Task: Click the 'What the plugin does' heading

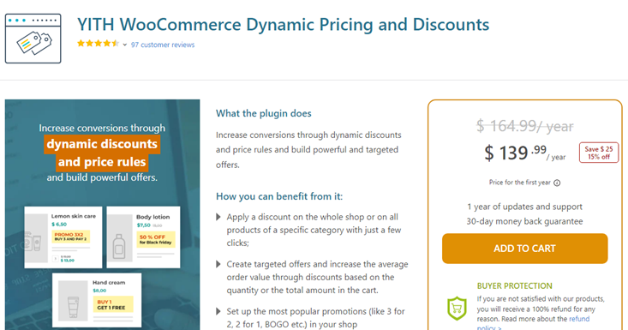Action: click(264, 113)
